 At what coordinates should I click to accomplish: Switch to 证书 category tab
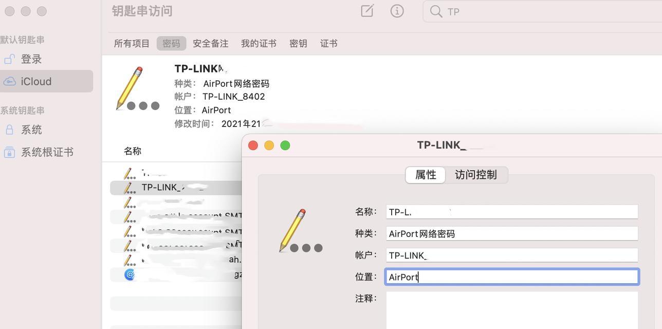pyautogui.click(x=328, y=43)
